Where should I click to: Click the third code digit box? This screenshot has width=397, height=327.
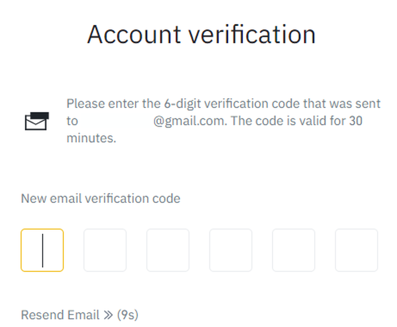click(168, 250)
